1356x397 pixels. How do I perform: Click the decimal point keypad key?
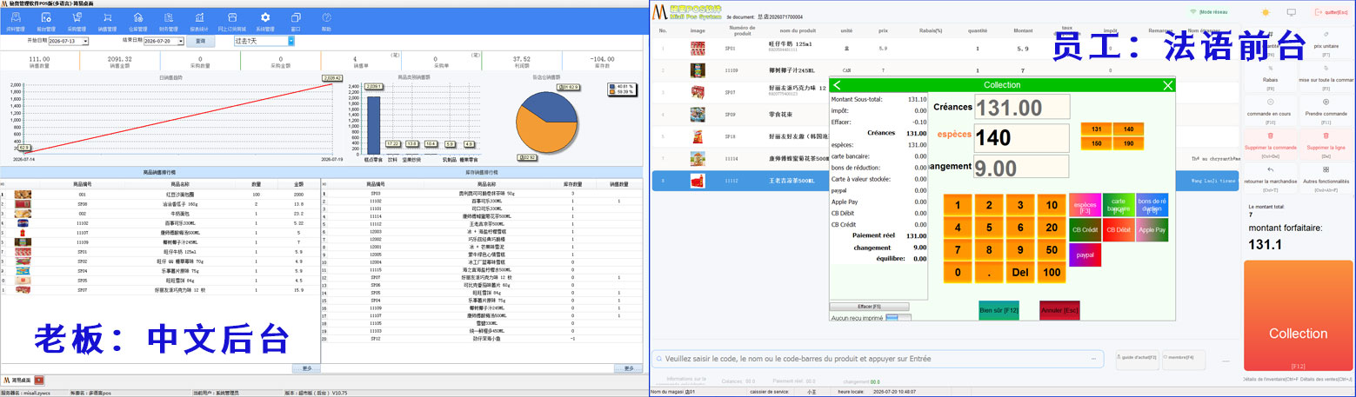pyautogui.click(x=990, y=272)
